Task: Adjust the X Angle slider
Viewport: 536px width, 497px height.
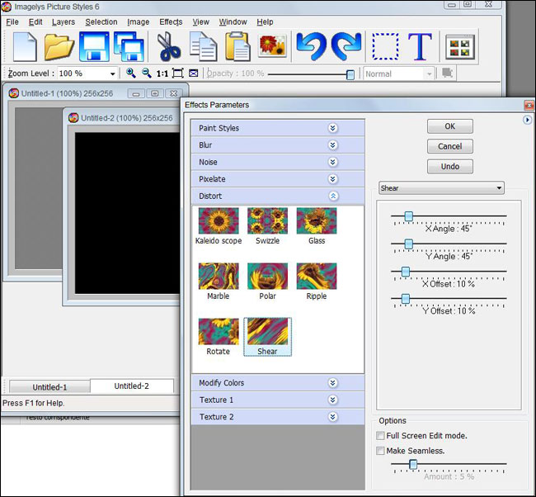Action: [x=408, y=216]
